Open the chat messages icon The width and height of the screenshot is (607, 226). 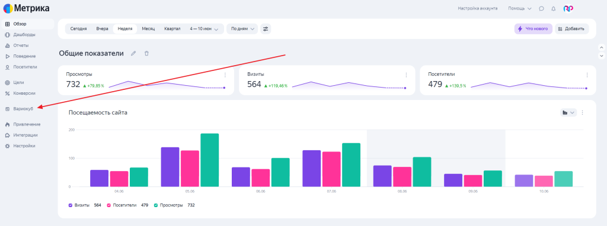542,8
